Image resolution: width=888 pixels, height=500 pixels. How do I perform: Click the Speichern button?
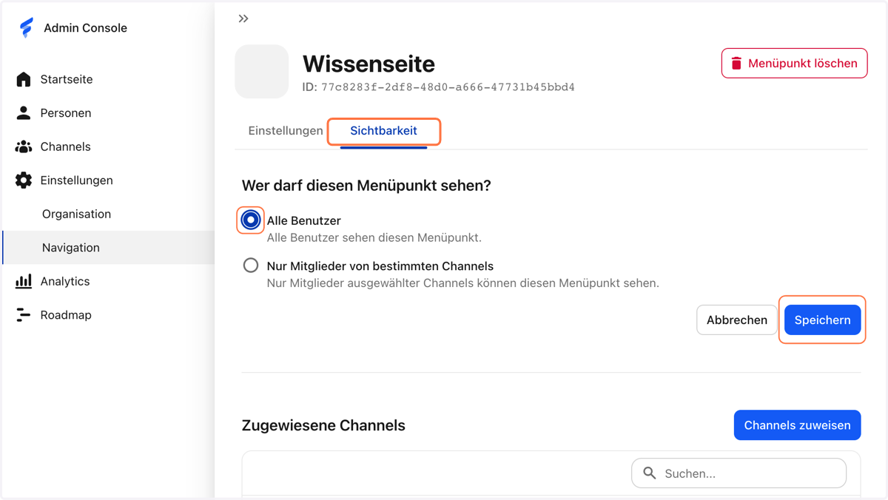[x=822, y=320]
